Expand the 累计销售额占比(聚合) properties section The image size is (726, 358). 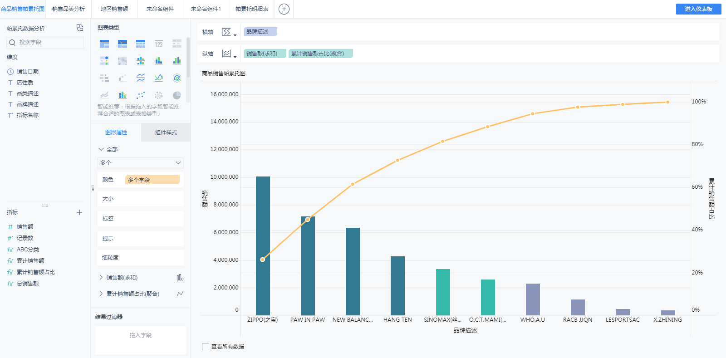101,294
